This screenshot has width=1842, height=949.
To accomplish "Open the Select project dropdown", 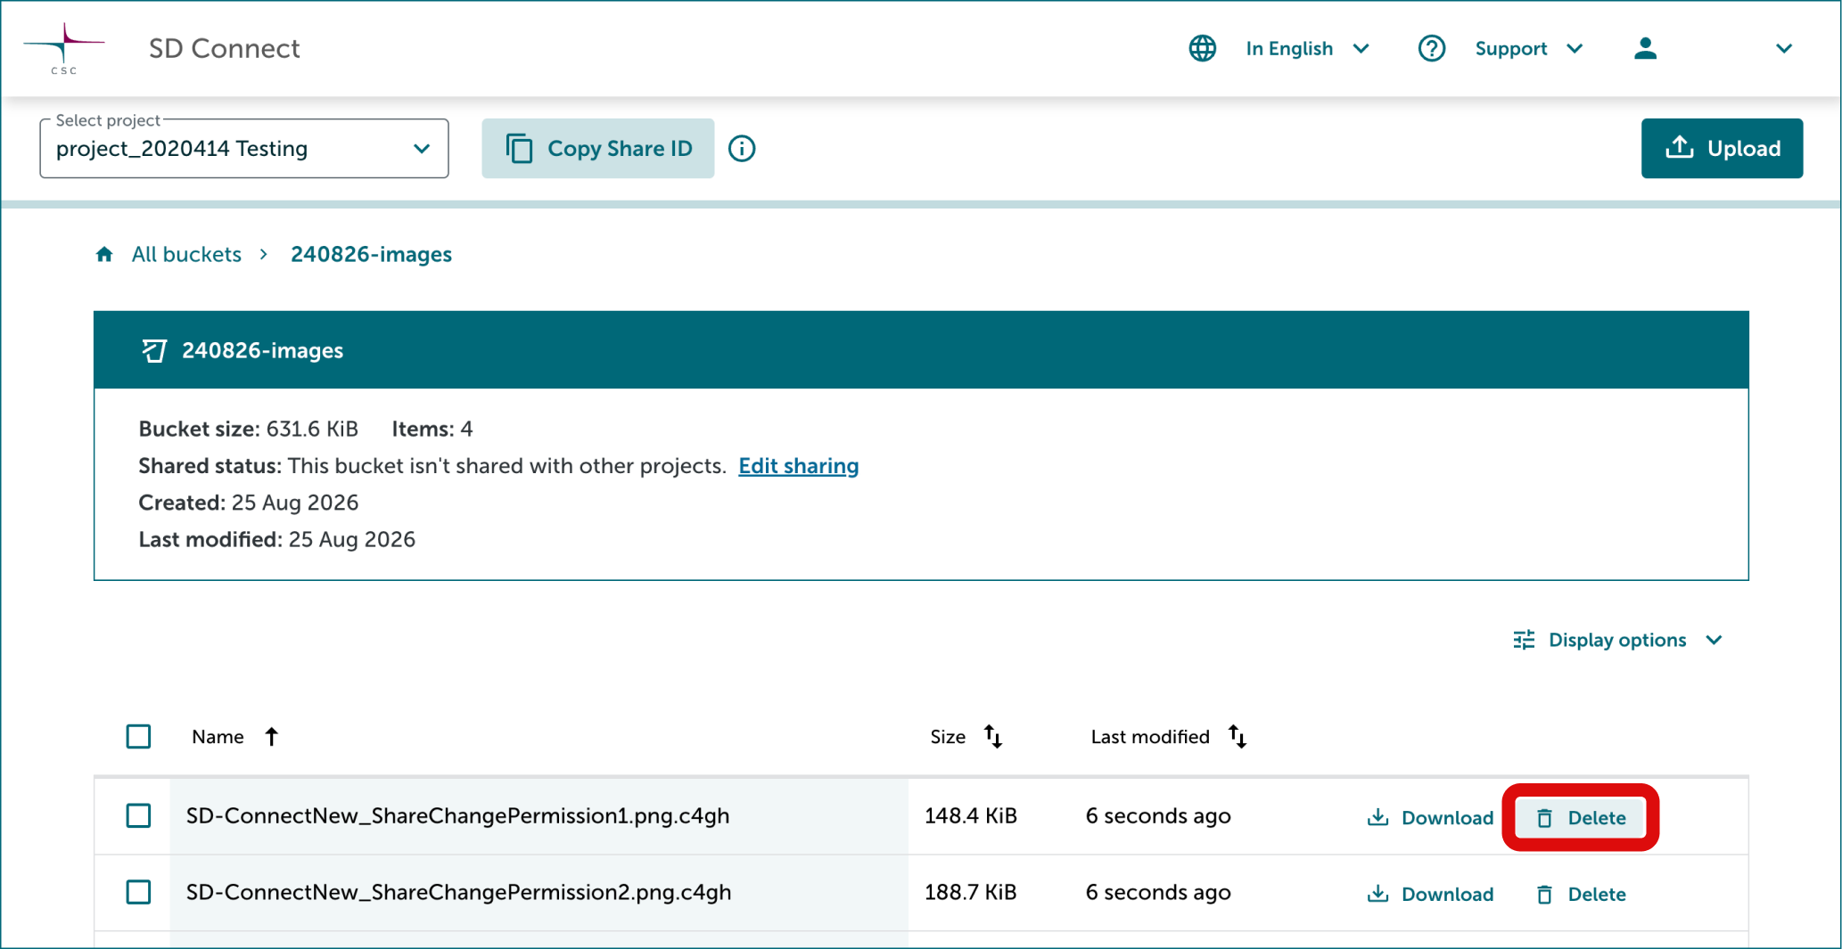I will point(244,149).
